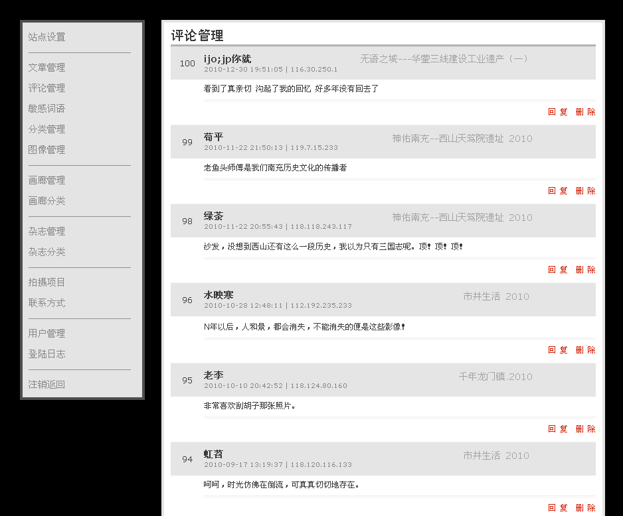Go to 画廊管理
Screen dimensions: 623x516
[46, 180]
